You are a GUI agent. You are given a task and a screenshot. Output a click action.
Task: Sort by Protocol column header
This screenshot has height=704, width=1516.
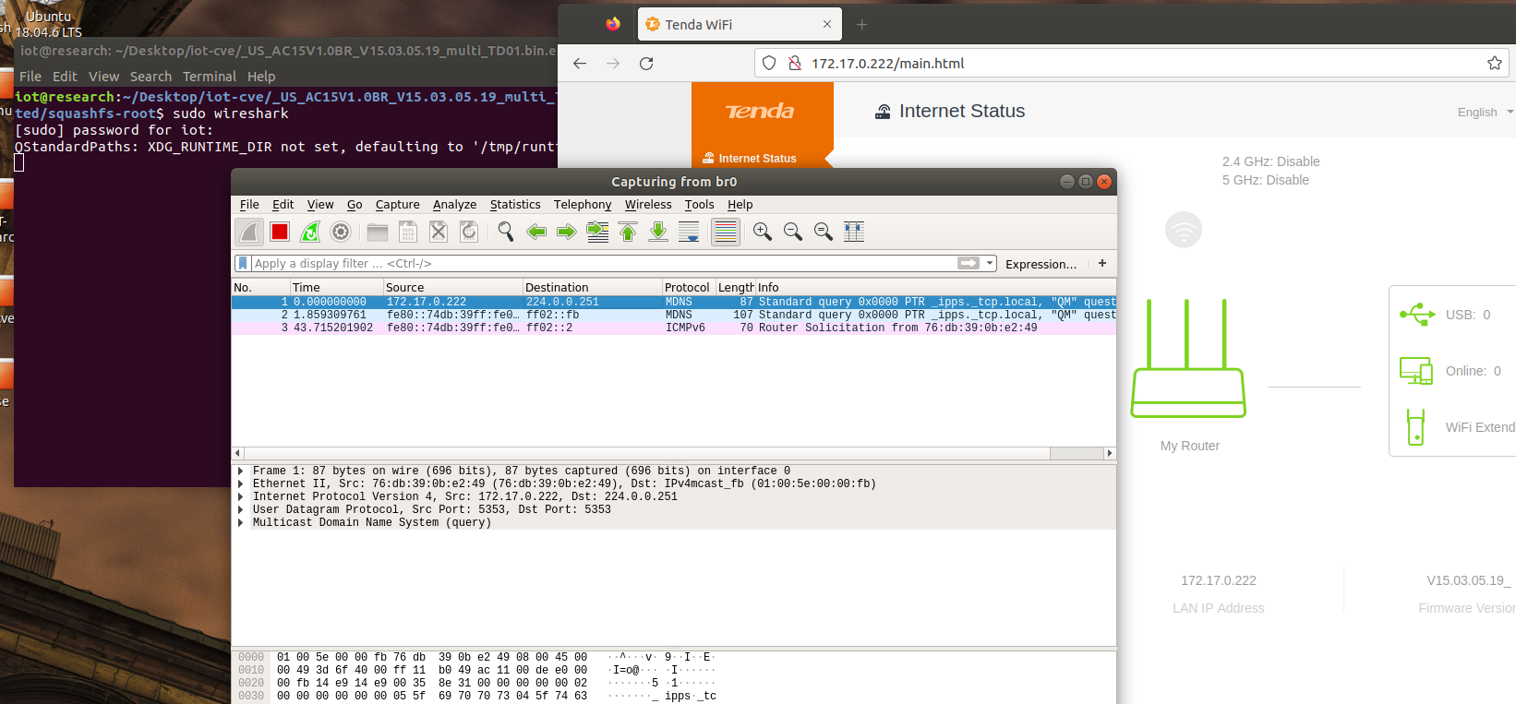tap(689, 287)
